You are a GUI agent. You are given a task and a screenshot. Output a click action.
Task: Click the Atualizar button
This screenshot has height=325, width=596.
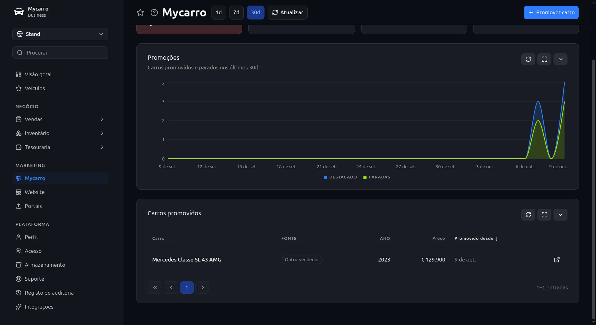pos(287,12)
